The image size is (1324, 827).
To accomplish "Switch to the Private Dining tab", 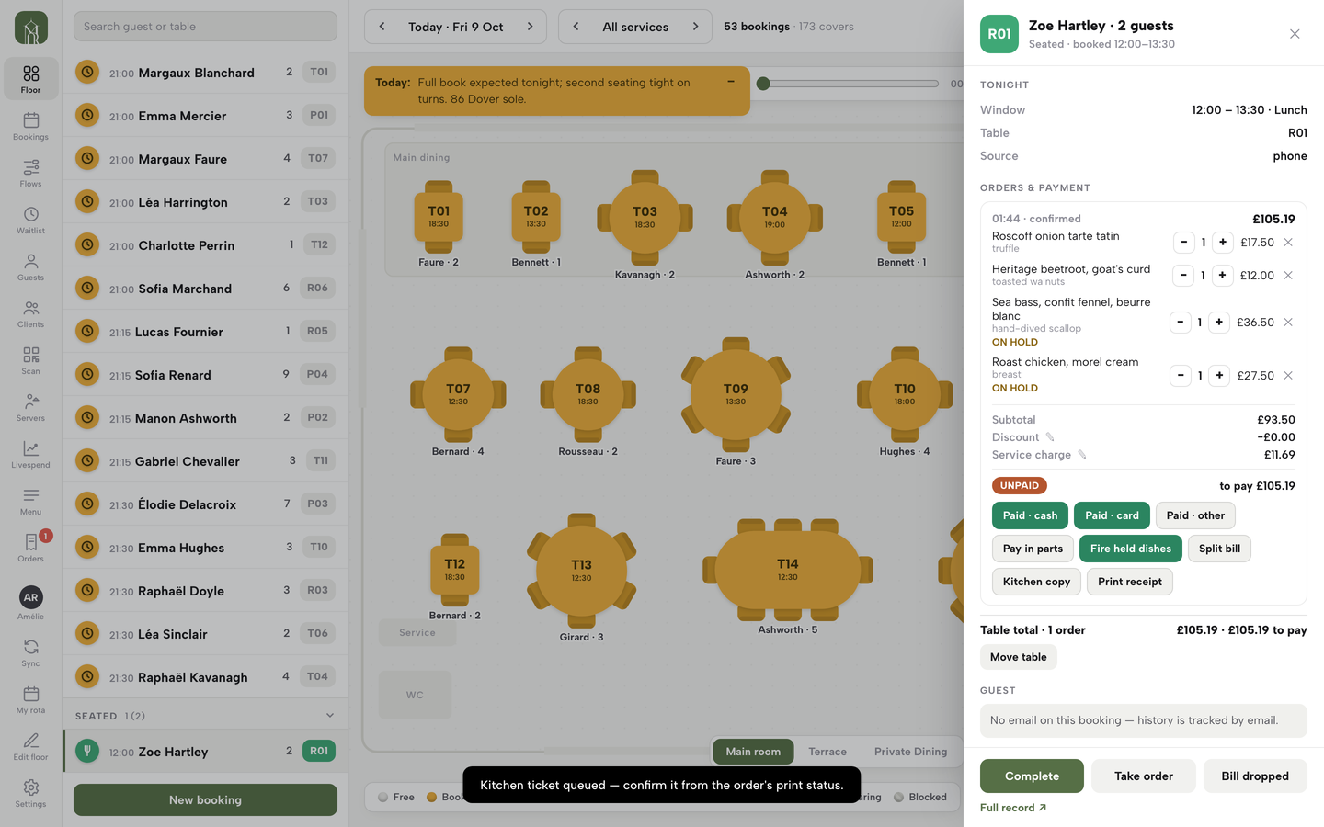I will [910, 752].
